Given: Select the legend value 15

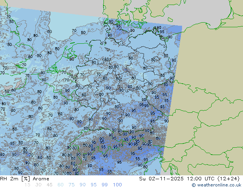Looking at the screenshot, I should [x=27, y=185].
